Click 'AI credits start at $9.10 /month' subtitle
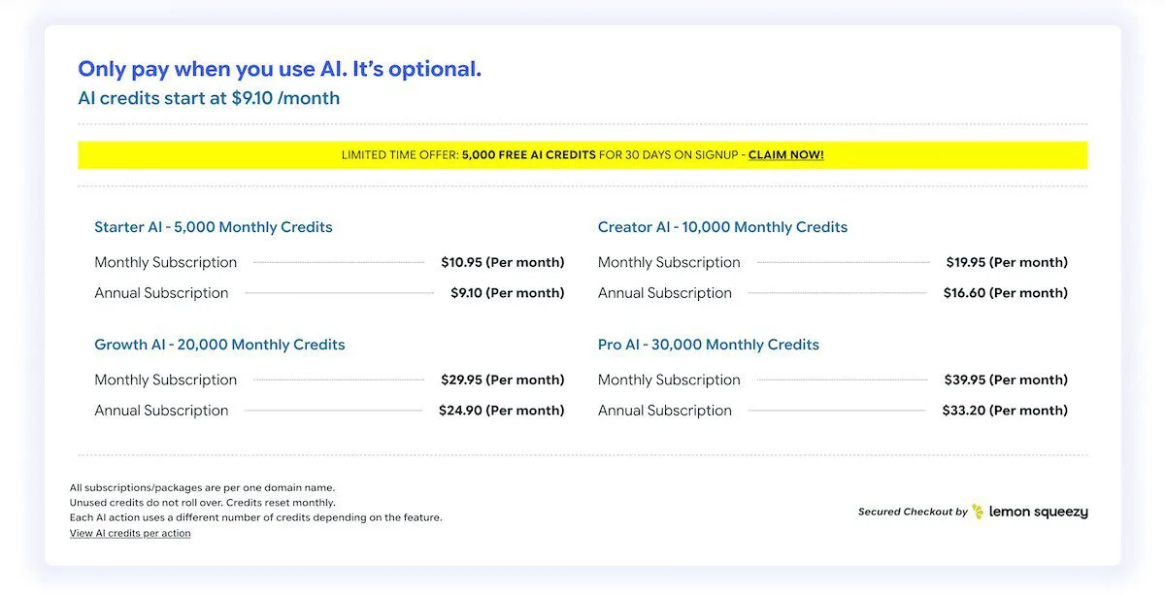The image size is (1165, 595). tap(209, 98)
